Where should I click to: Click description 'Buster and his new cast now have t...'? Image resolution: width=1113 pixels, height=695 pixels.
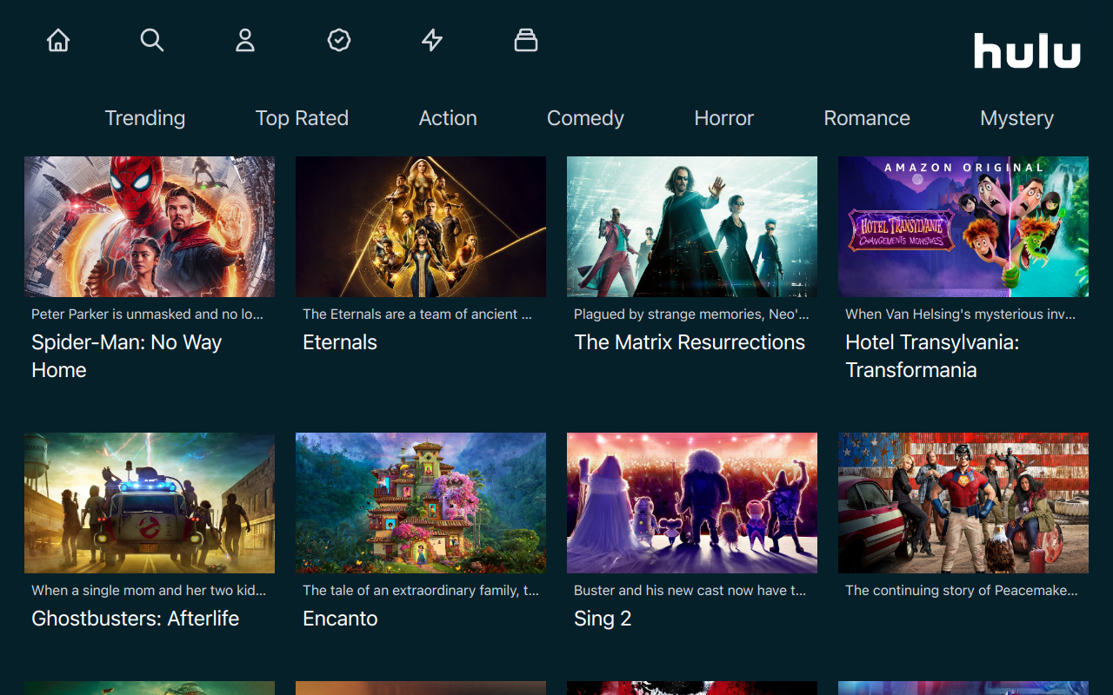pos(690,590)
